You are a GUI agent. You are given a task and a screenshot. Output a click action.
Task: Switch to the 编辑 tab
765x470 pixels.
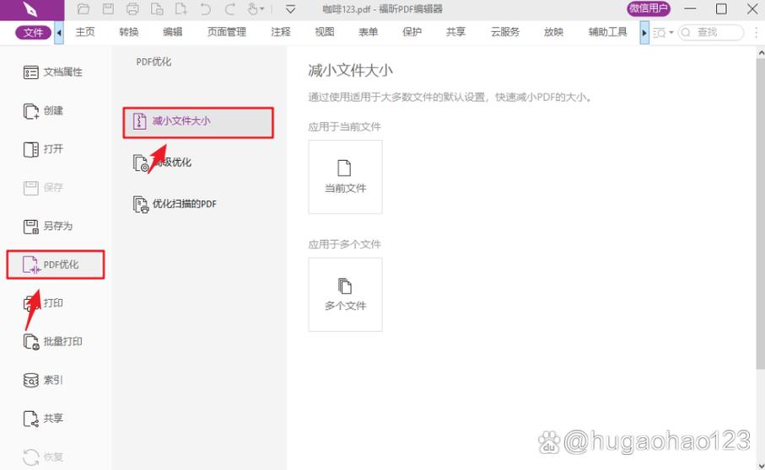click(x=173, y=32)
